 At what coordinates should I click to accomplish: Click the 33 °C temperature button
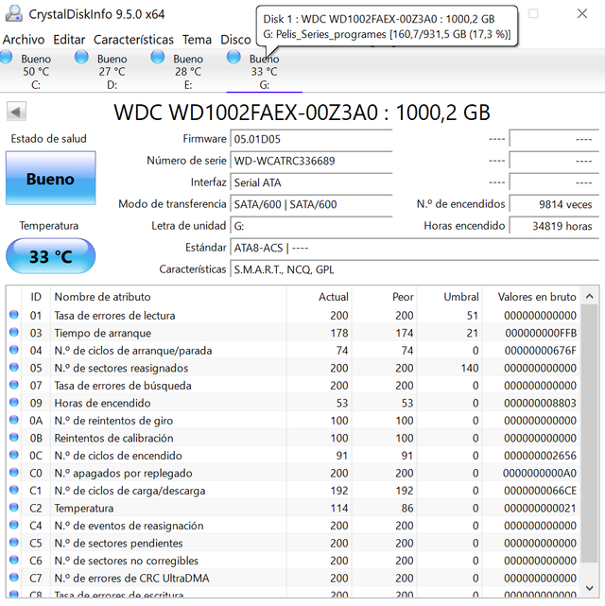pyautogui.click(x=51, y=256)
